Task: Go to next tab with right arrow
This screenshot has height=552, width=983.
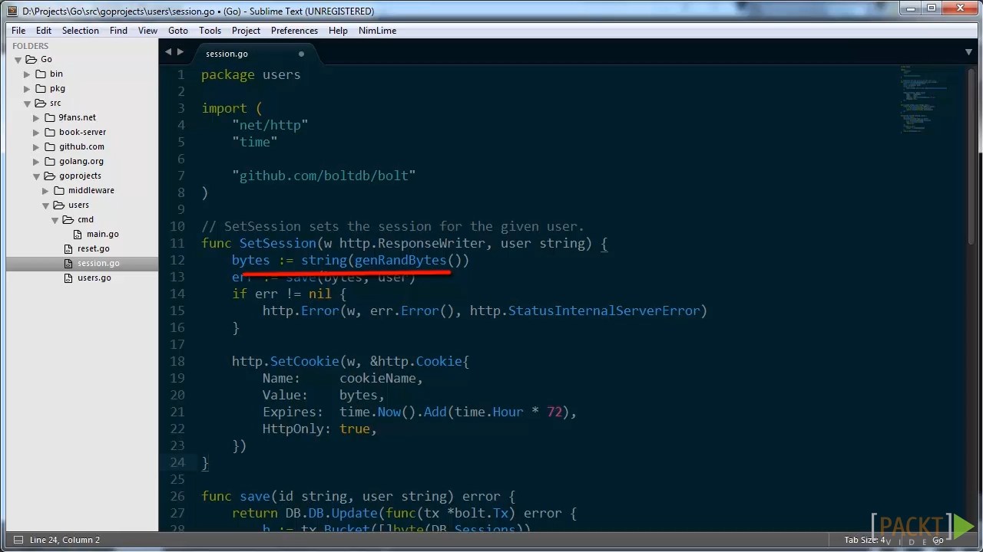Action: (x=180, y=52)
